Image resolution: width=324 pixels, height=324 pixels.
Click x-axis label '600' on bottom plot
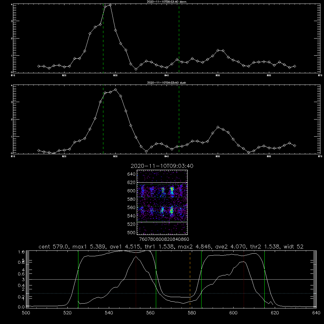234,313
